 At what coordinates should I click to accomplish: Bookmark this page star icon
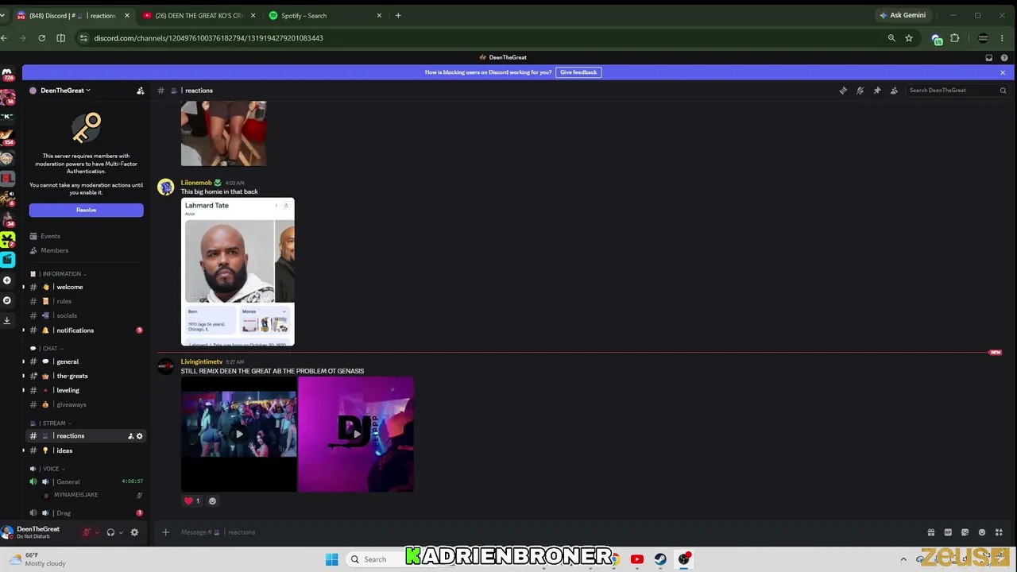(x=909, y=38)
